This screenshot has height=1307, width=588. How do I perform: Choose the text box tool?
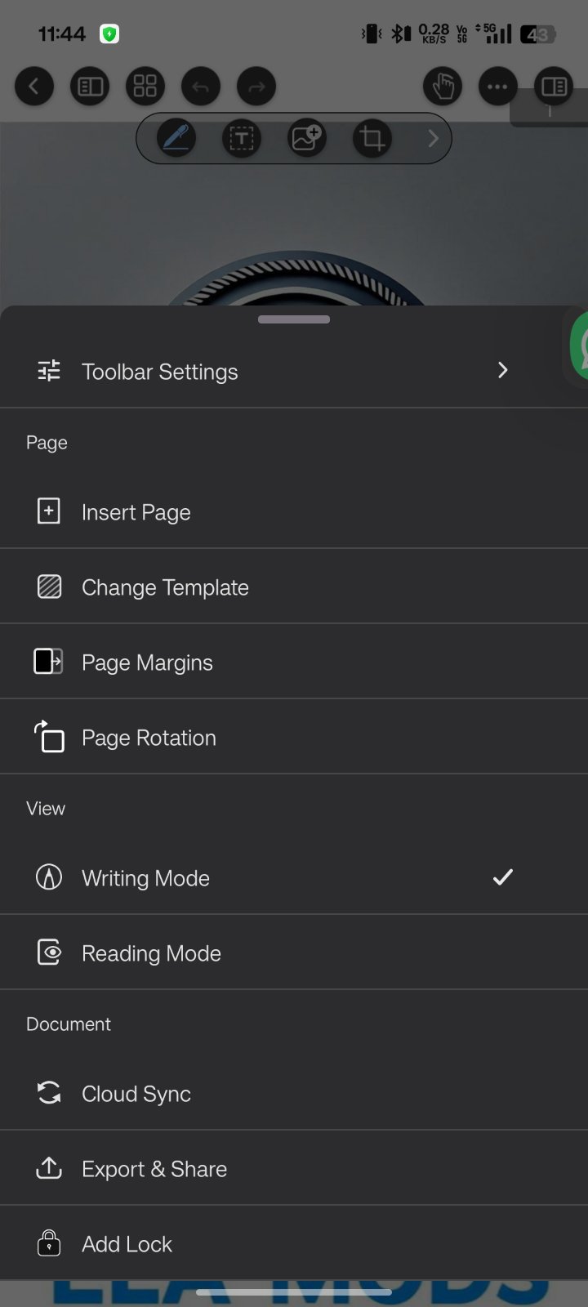pos(242,139)
